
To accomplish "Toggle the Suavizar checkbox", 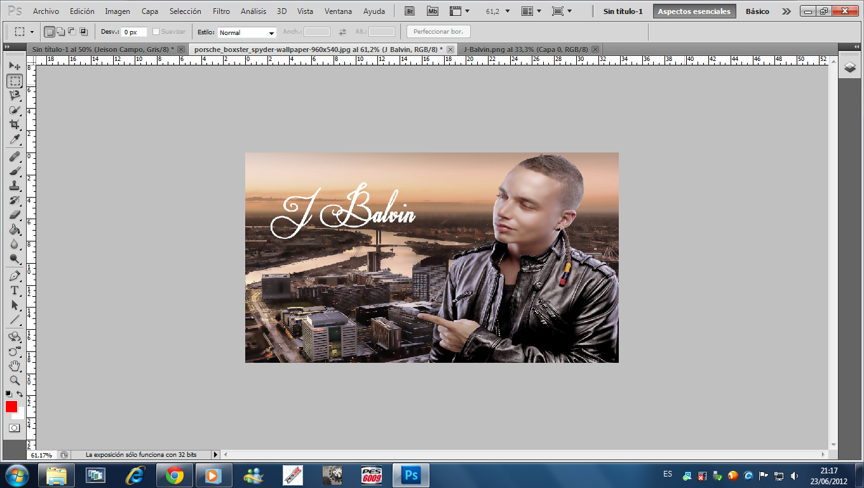I will pos(156,32).
